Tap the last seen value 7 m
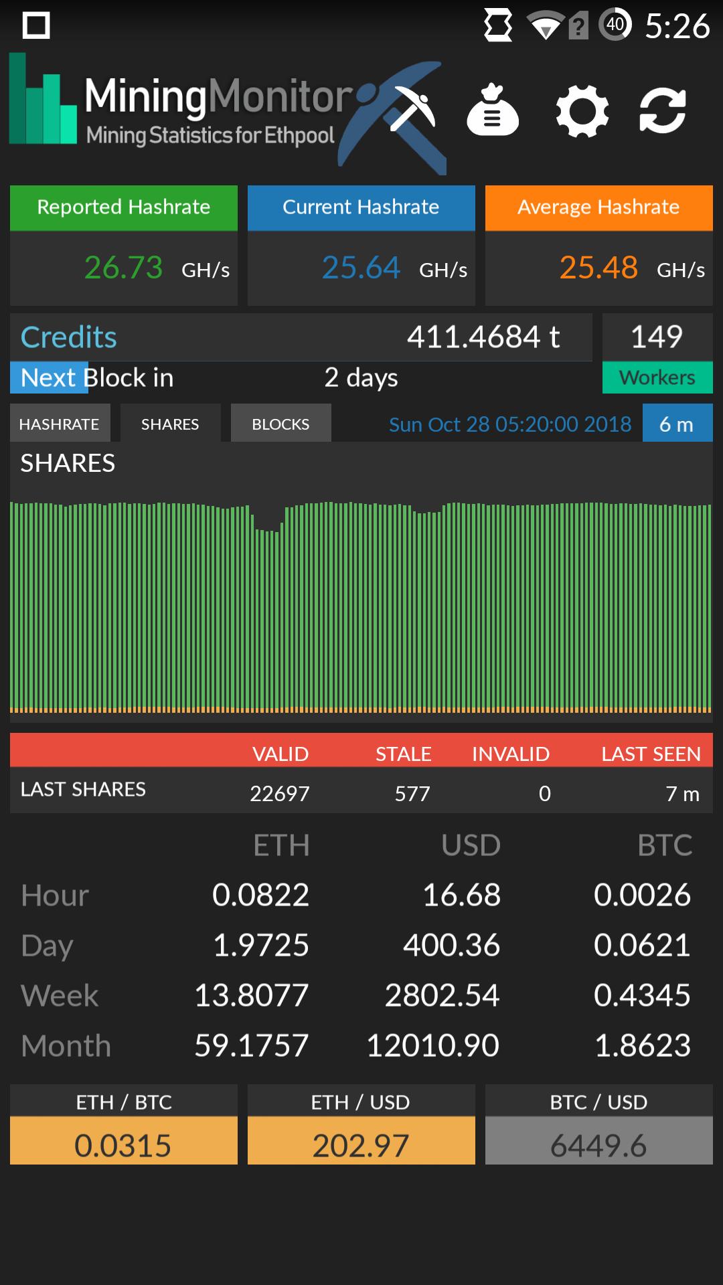 (683, 794)
